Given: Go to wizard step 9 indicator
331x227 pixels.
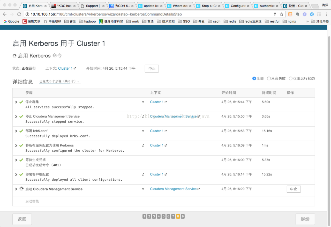Looking at the screenshot, I should (183, 216).
